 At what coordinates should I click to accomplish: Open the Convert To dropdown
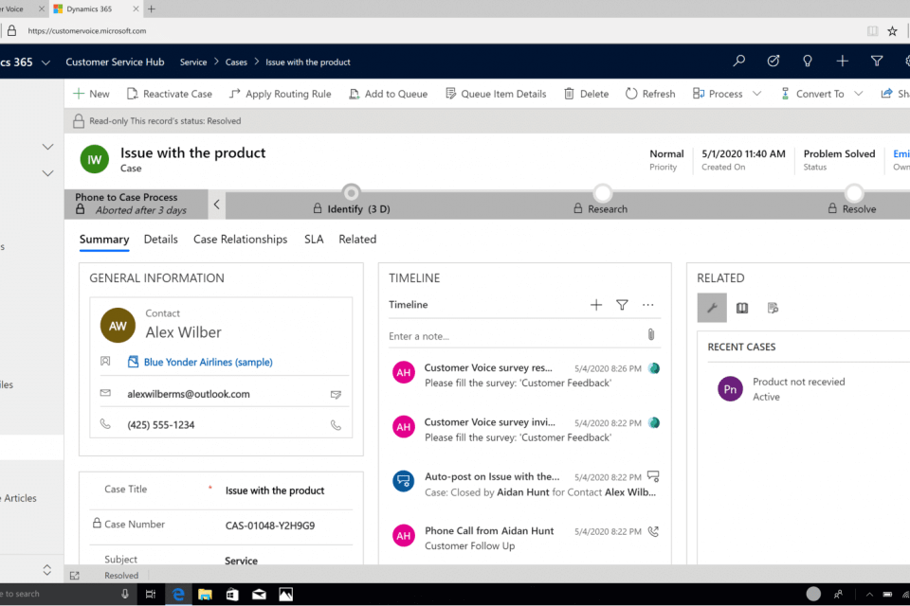(858, 94)
